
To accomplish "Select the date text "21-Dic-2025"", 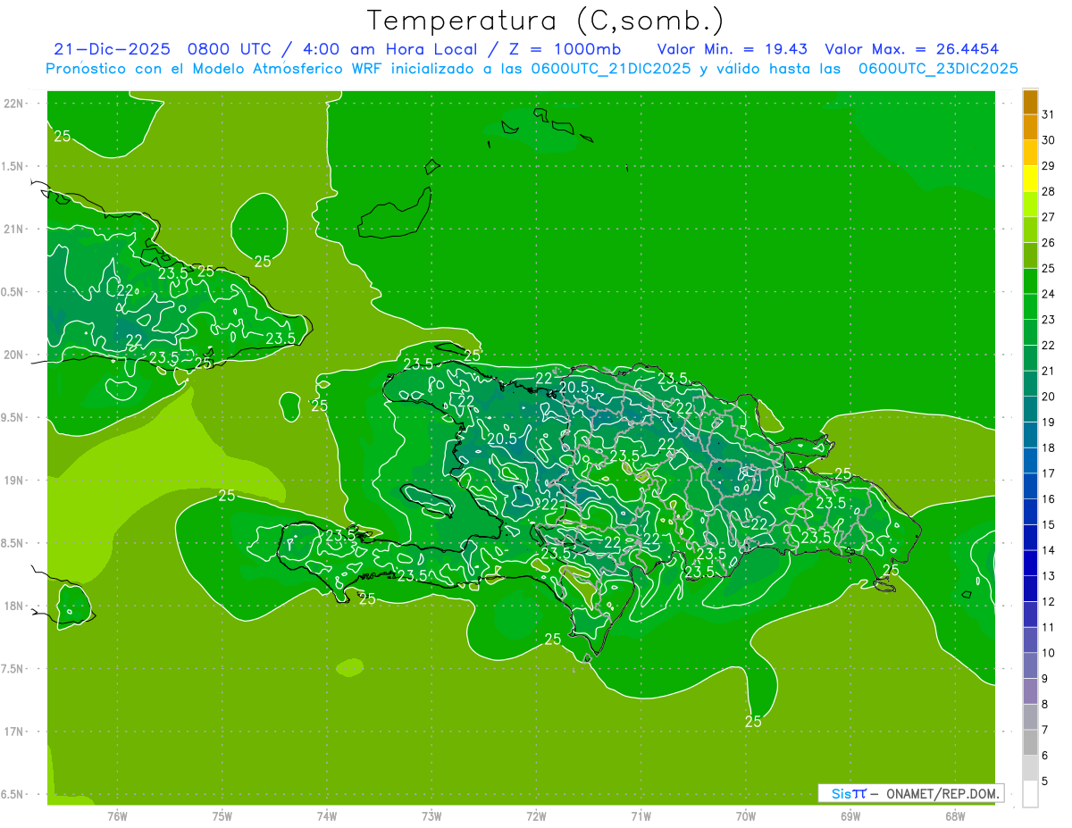I will [112, 49].
